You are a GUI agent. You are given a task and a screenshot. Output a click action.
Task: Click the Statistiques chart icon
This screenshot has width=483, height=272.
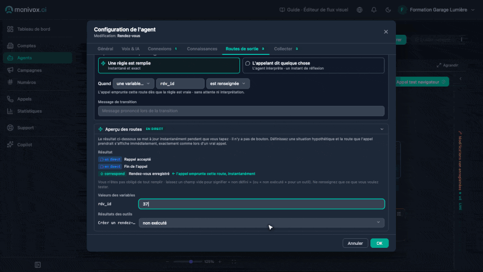click(x=10, y=111)
